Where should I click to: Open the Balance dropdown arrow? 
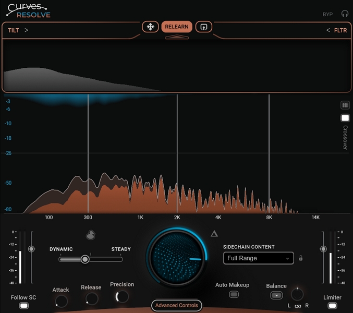coord(276,295)
